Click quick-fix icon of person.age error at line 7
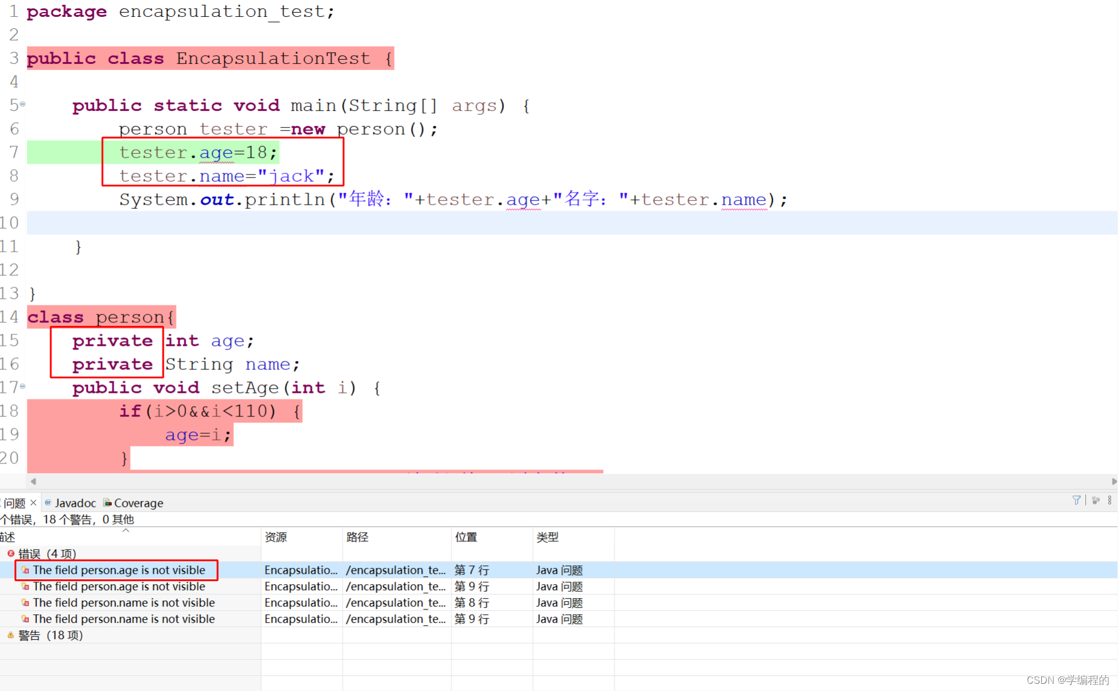The height and width of the screenshot is (691, 1118). 25,570
